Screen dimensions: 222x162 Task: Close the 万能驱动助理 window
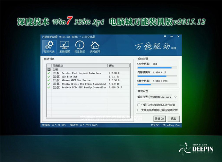(x=178, y=36)
